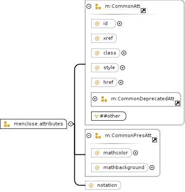Open m:CommonAtt reference arrow icon
185x192 pixels.
click(x=143, y=10)
